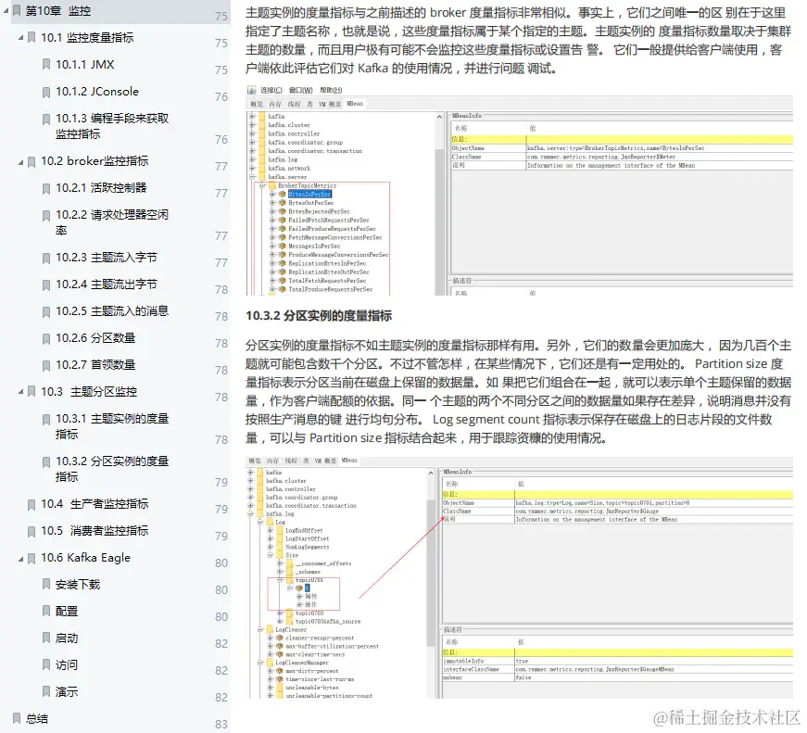The image size is (807, 733).
Task: Select BytesInPerSec metric under BrokerTopicMetrics
Action: (308, 194)
